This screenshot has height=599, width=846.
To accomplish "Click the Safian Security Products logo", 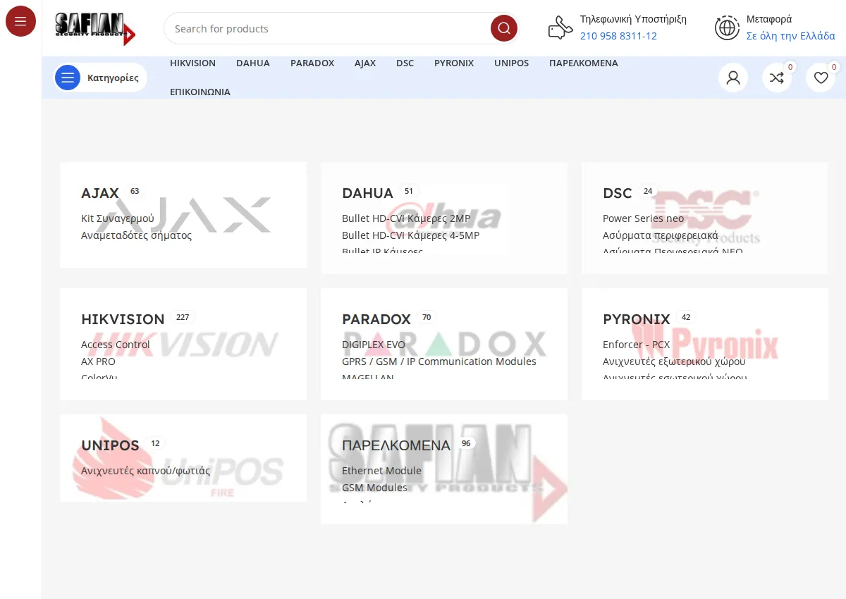I will pyautogui.click(x=95, y=29).
